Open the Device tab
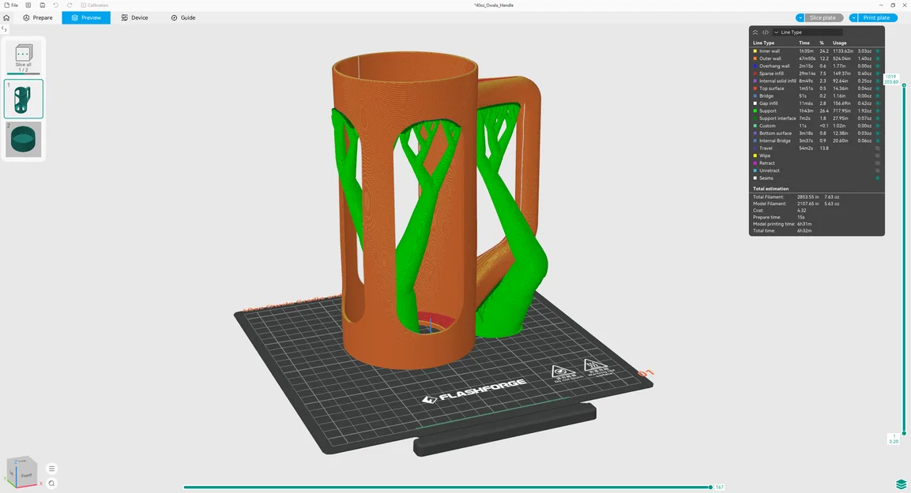 click(135, 18)
